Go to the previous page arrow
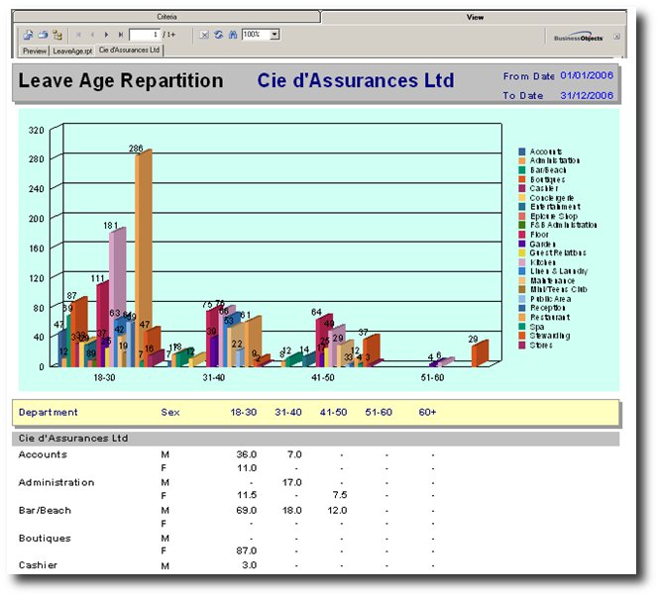 [92, 35]
